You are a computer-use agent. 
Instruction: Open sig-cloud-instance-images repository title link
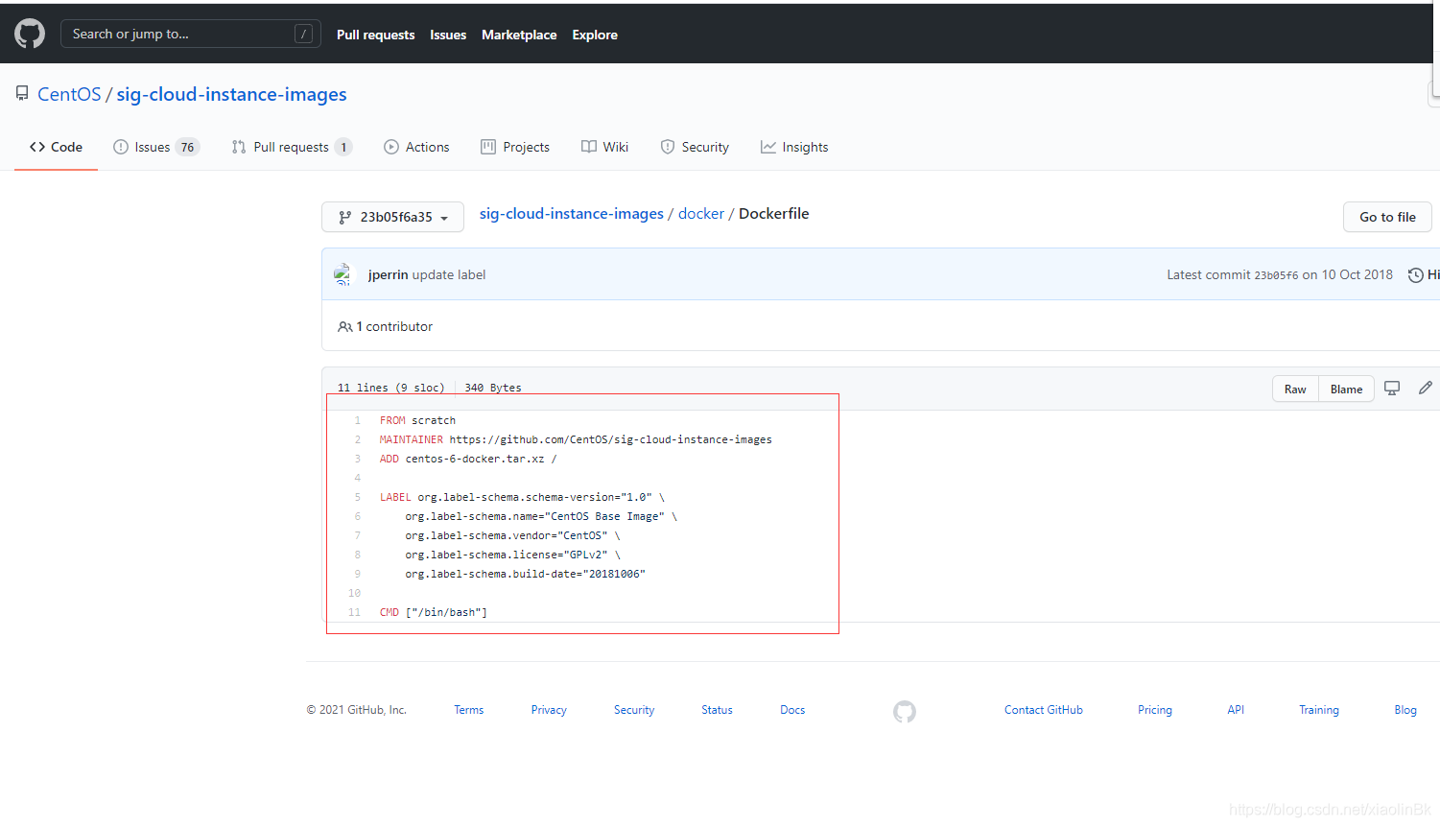point(231,94)
